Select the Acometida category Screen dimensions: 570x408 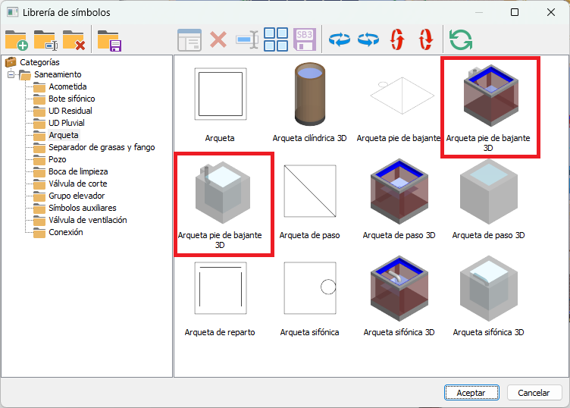pos(67,86)
